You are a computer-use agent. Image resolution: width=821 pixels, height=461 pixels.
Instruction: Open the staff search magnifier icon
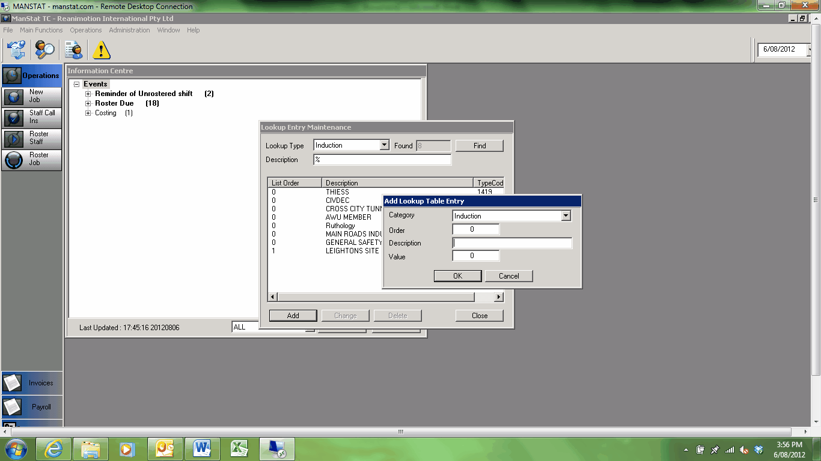[44, 50]
